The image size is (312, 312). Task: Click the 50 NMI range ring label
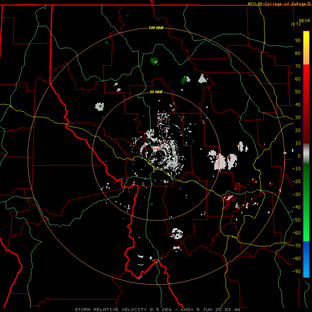[156, 92]
